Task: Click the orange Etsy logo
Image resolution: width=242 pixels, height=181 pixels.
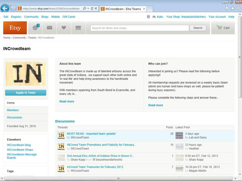Action: click(x=15, y=28)
